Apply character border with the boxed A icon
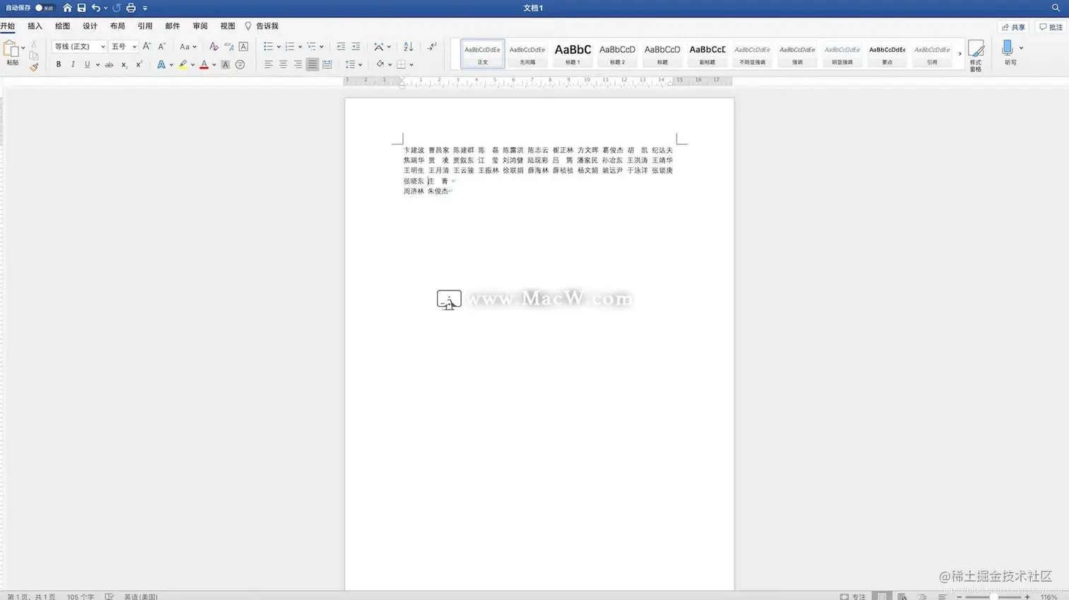Image resolution: width=1069 pixels, height=600 pixels. [243, 46]
